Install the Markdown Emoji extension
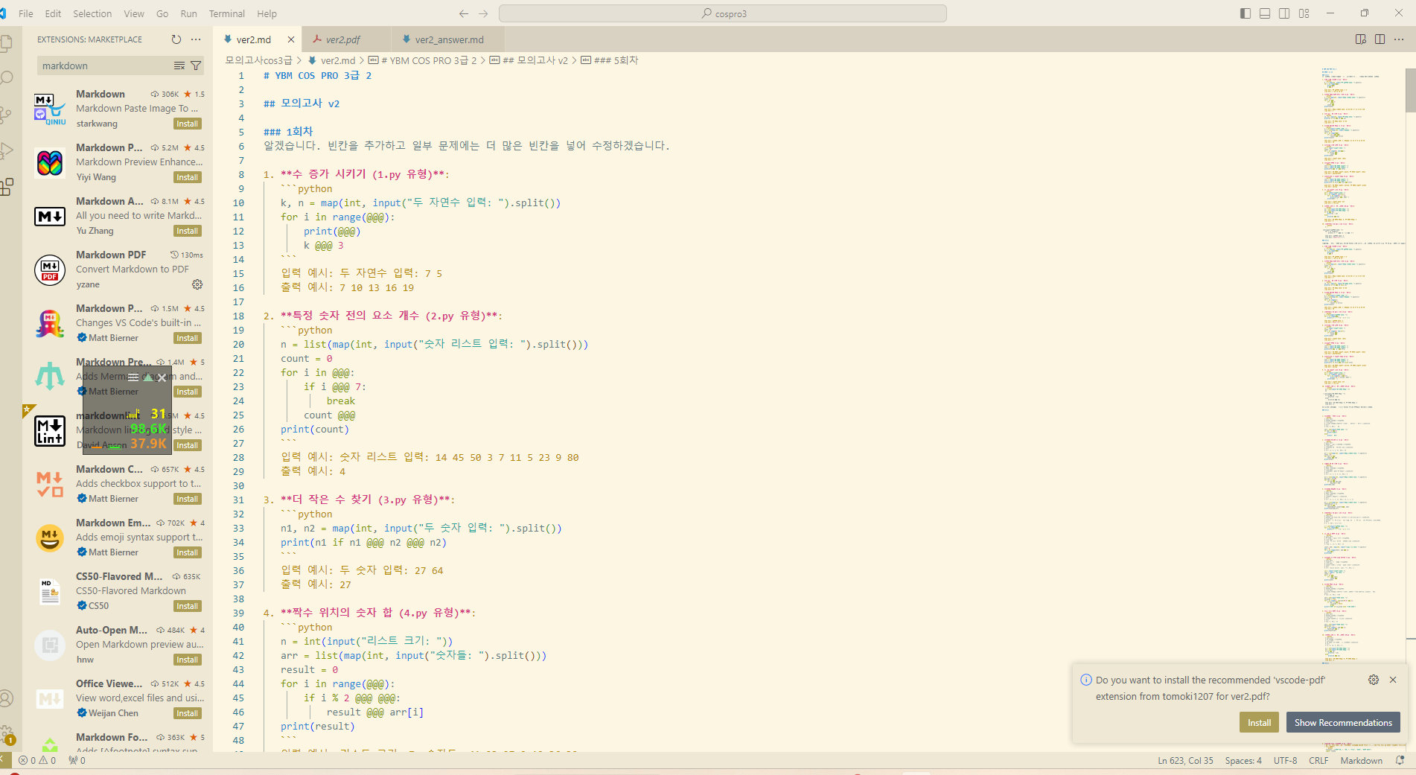The image size is (1416, 775). (188, 552)
